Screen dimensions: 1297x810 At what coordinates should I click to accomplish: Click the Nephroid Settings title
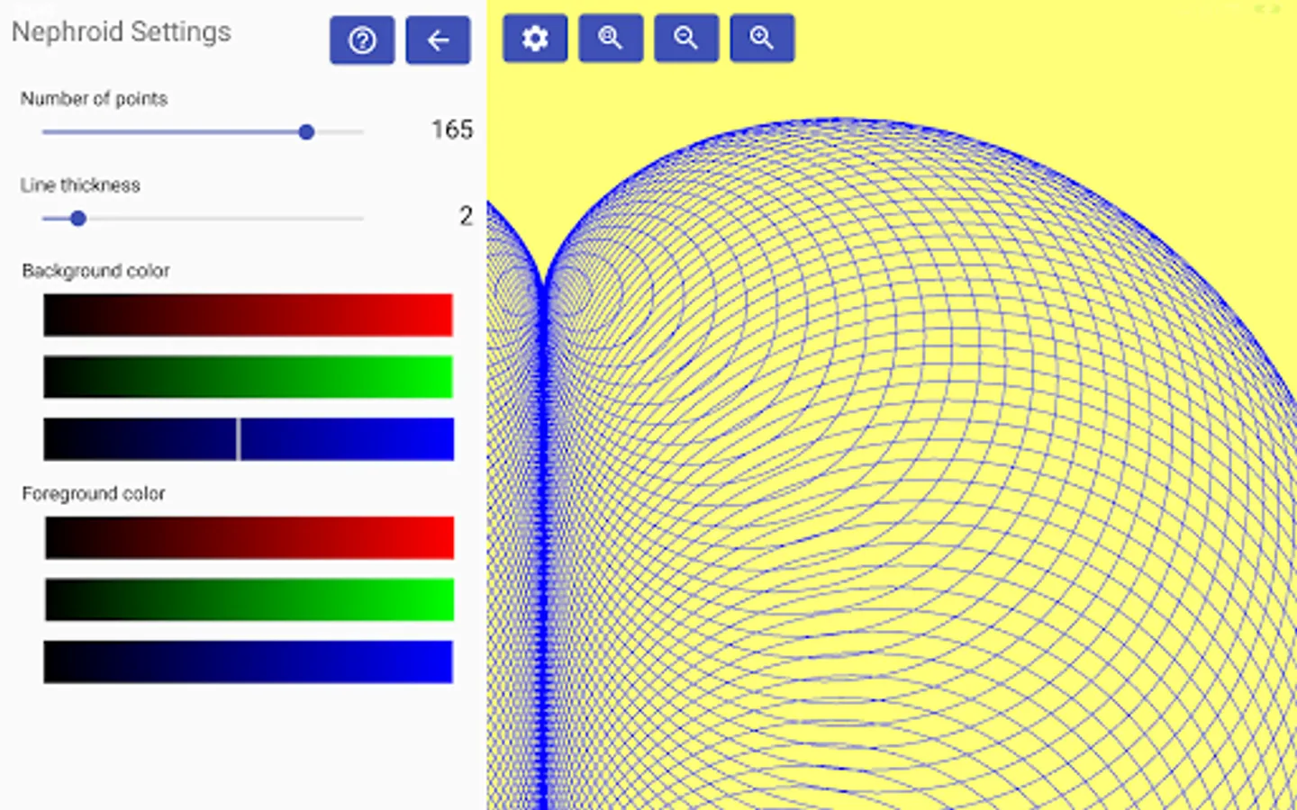click(122, 32)
